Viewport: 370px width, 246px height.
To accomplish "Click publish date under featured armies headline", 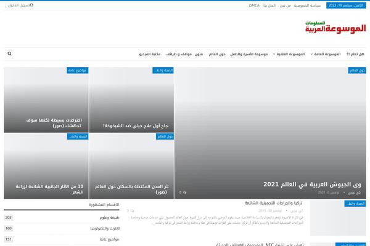I will [329, 192].
